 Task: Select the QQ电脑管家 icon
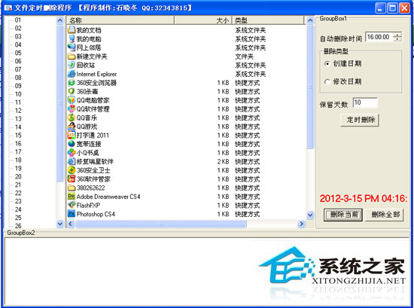click(72, 100)
